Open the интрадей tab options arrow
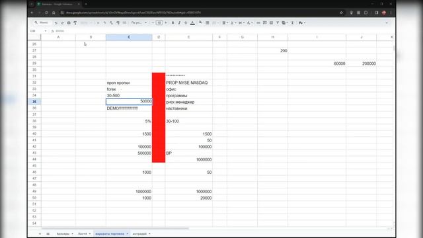Viewport: 423px width, 238px height. coord(149,234)
